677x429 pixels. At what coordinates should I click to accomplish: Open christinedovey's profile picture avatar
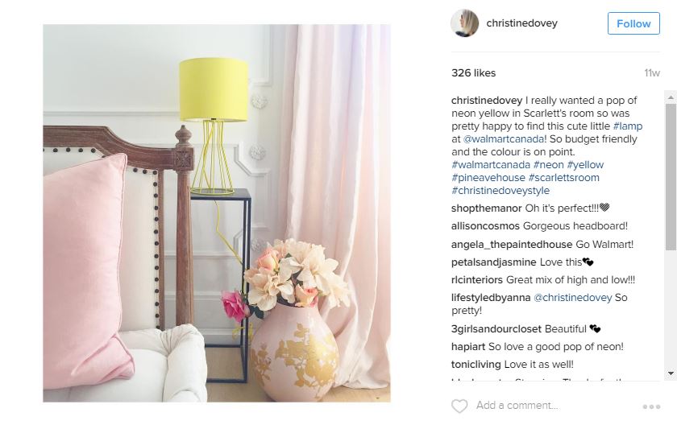464,23
